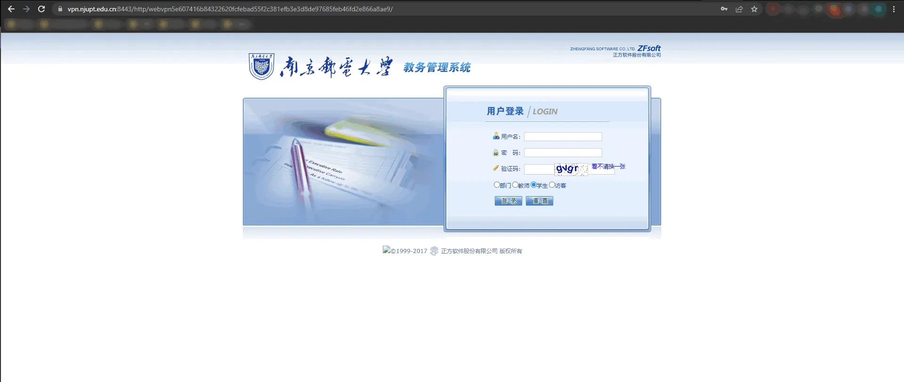Screen dimensions: 904x382
Task: Click the user icon beside 用户名
Action: coord(496,136)
